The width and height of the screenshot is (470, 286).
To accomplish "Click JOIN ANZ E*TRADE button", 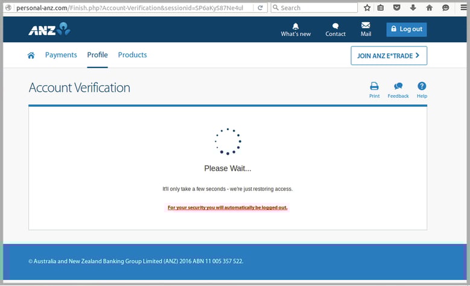I will pyautogui.click(x=389, y=56).
